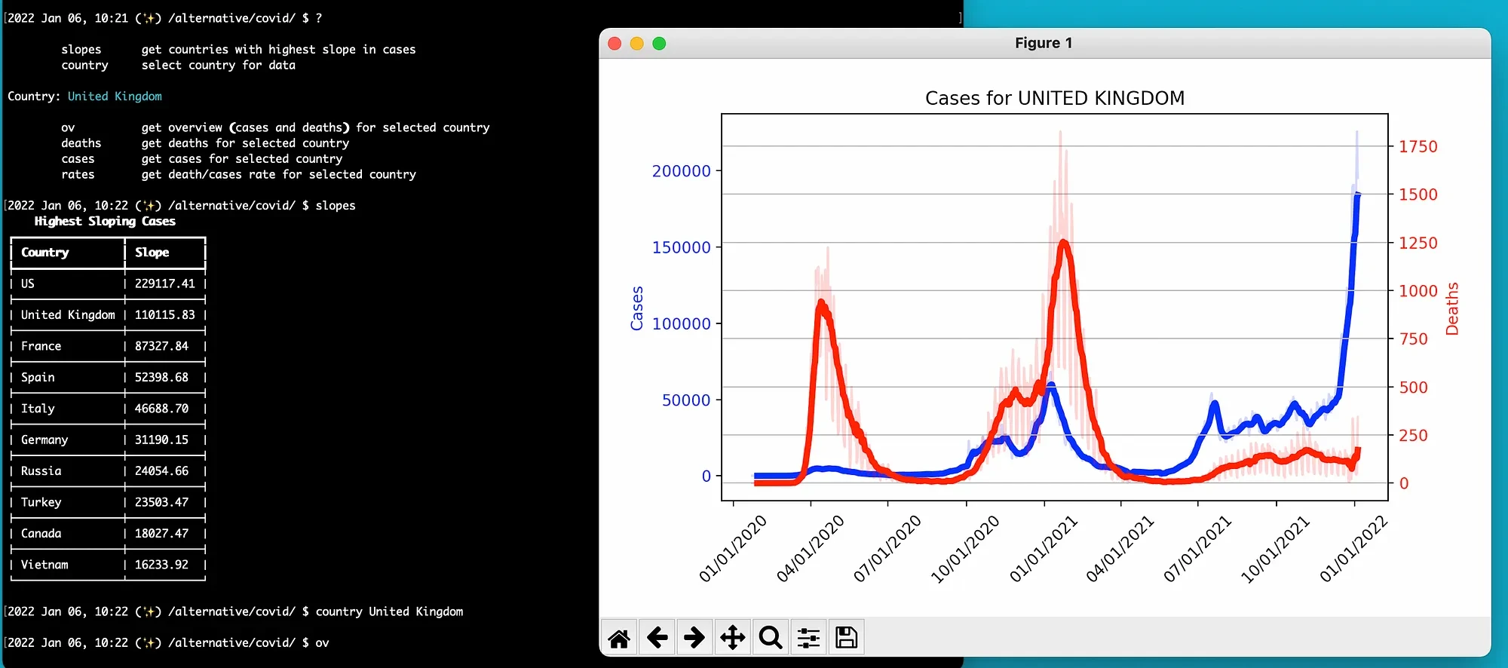The image size is (1508, 668).
Task: Close the Figure 1 window
Action: tap(615, 44)
